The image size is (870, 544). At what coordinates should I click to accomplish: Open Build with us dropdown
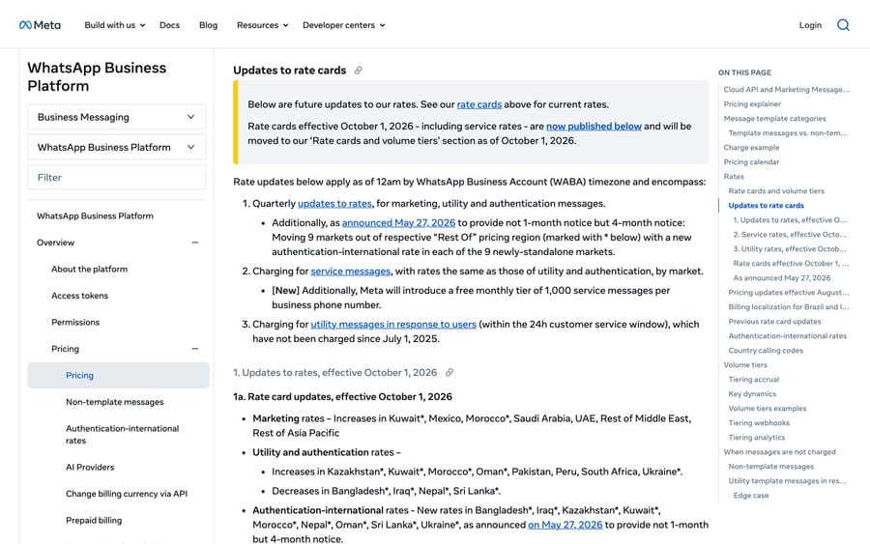tap(115, 25)
